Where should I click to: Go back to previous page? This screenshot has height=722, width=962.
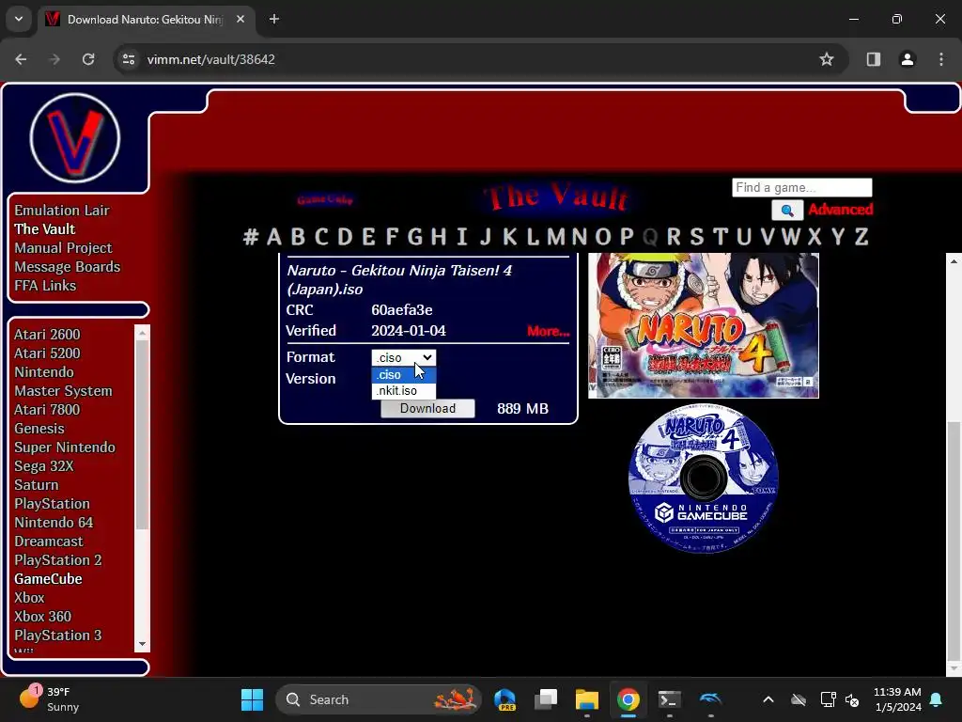click(x=21, y=59)
